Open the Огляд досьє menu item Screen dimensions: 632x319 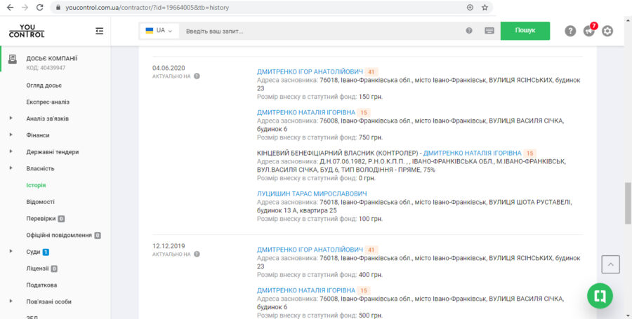coord(44,86)
